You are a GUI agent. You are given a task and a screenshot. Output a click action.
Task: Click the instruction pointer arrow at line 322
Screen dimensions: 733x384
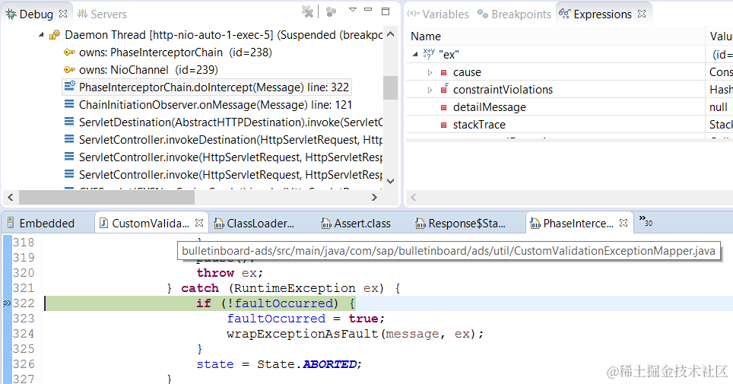[x=7, y=303]
